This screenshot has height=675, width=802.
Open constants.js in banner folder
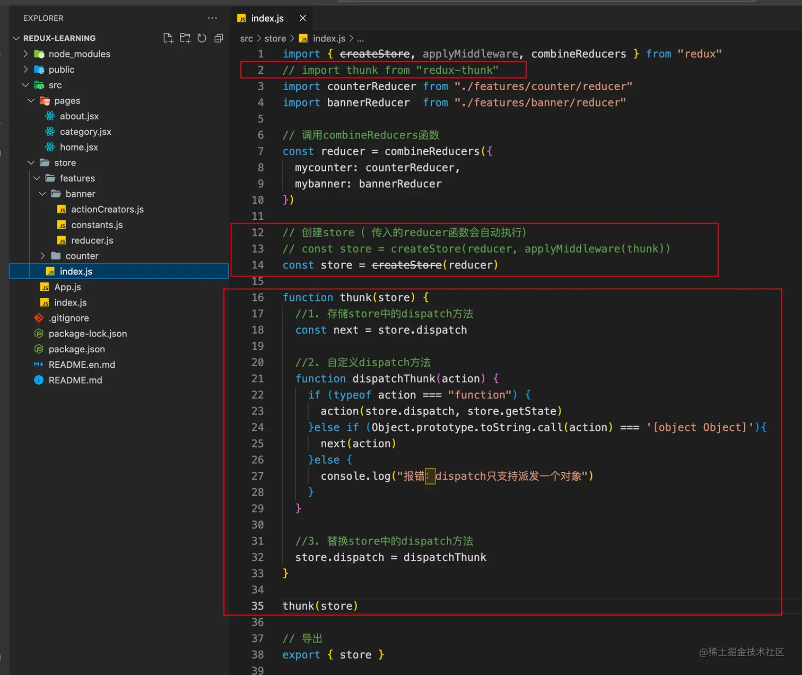(x=97, y=224)
